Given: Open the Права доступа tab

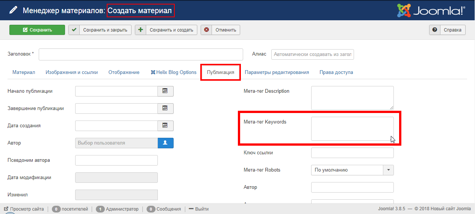Looking at the screenshot, I should coord(336,72).
